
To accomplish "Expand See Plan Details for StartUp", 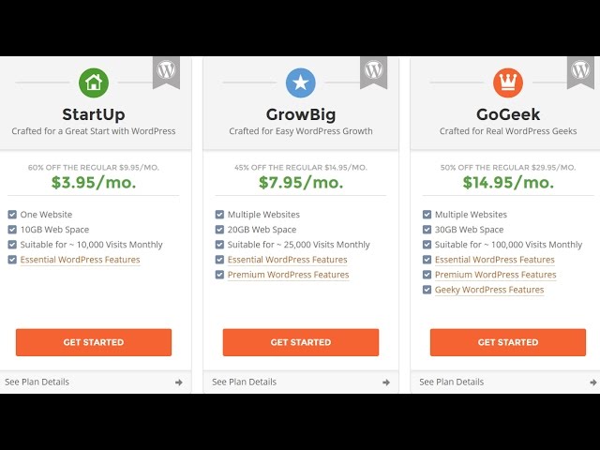I will click(x=37, y=382).
